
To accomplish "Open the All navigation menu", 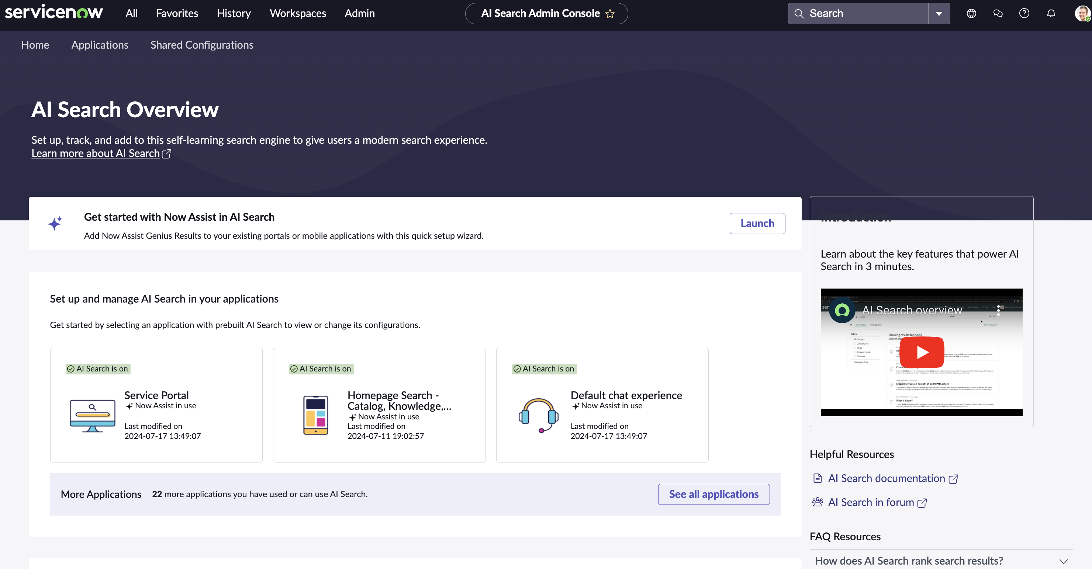I will (131, 14).
